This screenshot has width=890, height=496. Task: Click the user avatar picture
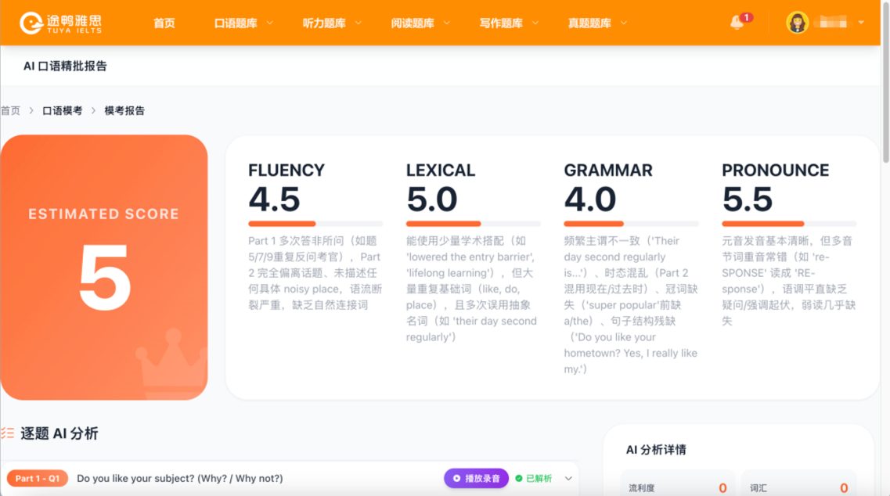click(797, 23)
